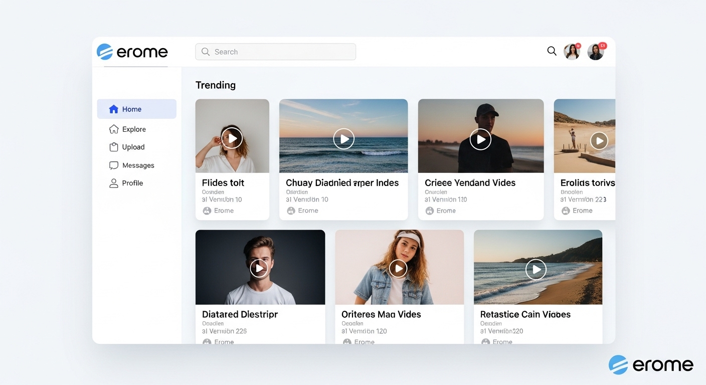Click the Messages speech bubble icon
Screen dimensions: 706x385
[113, 165]
